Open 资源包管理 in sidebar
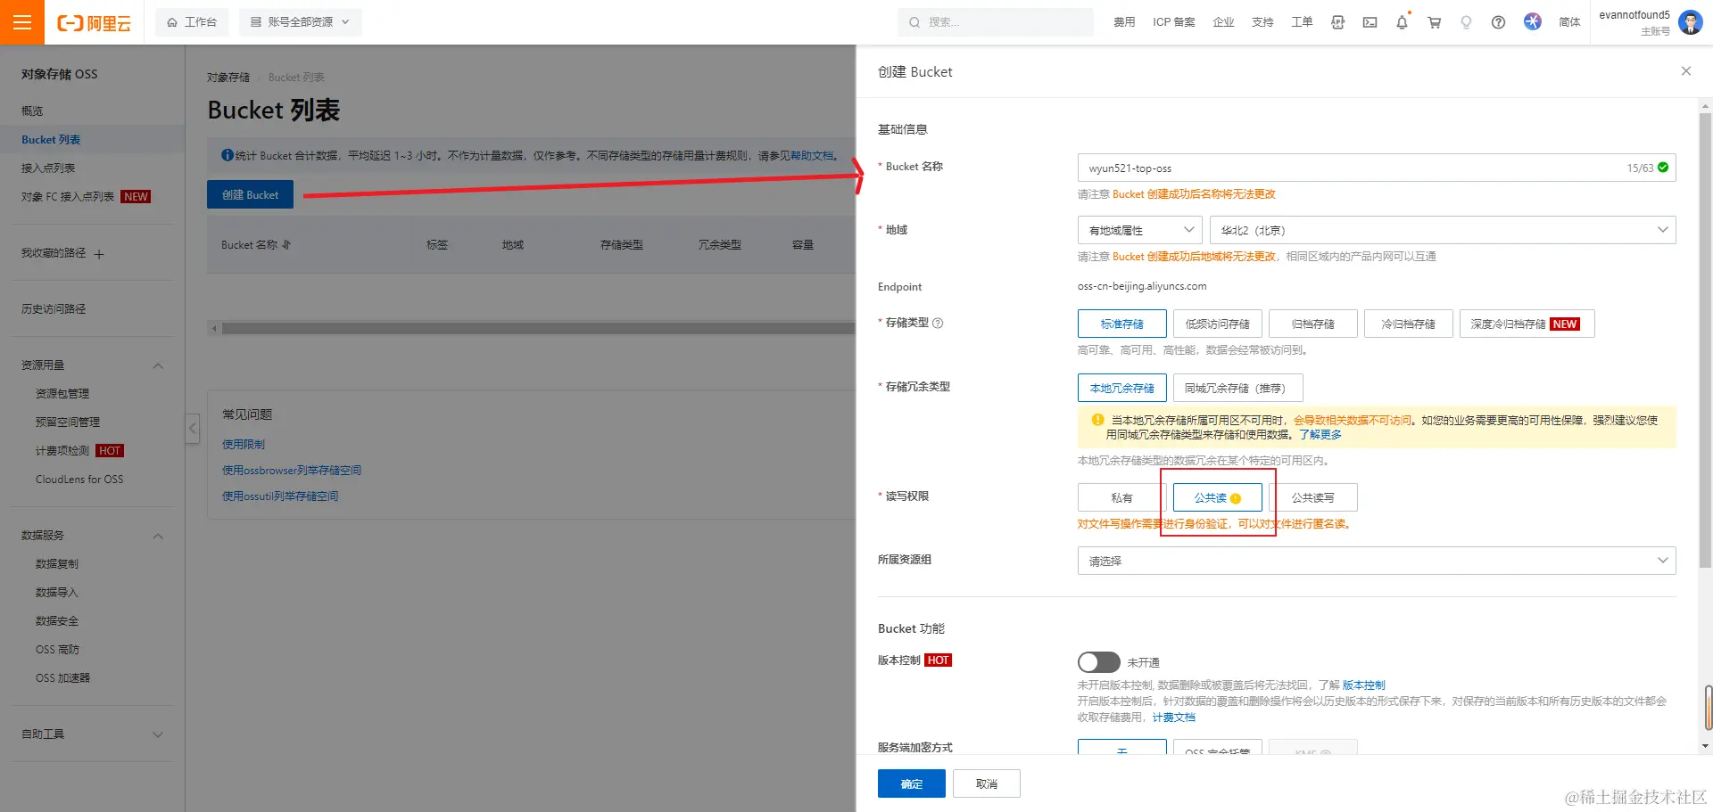 coord(62,394)
